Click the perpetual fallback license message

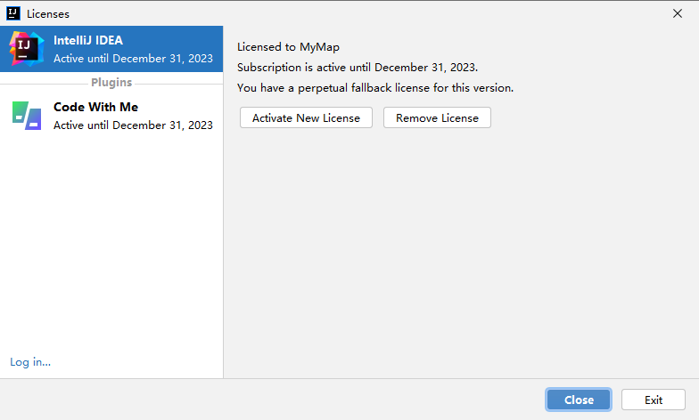pos(375,88)
